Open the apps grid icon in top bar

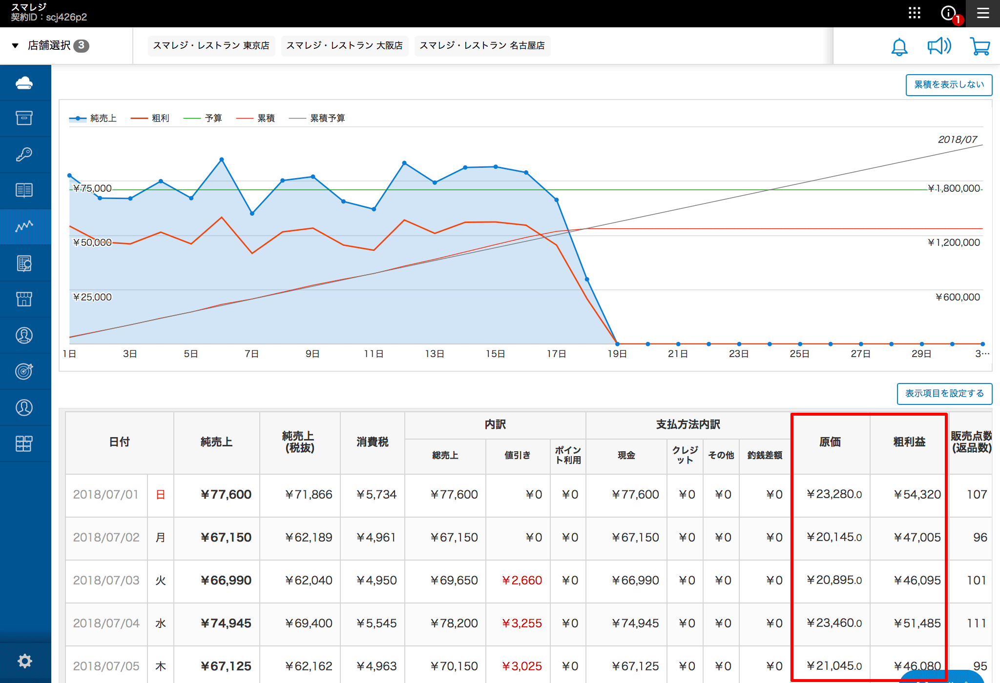click(915, 13)
